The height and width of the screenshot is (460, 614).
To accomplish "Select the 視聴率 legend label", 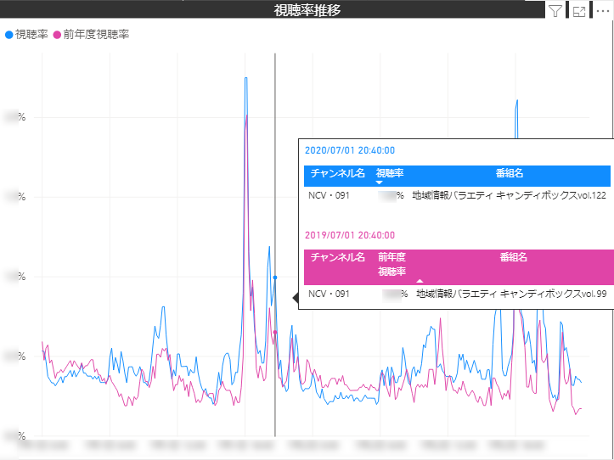I will (x=31, y=35).
